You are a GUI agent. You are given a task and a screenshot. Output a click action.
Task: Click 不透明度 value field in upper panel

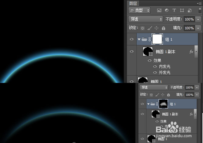(189, 19)
